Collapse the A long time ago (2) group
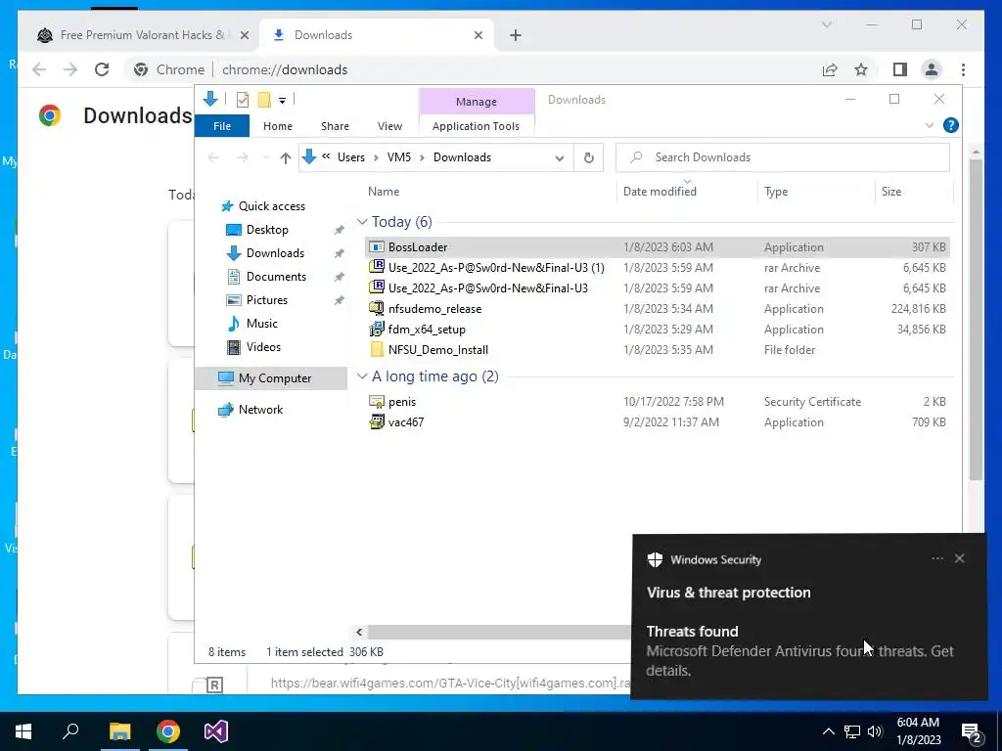1002x751 pixels. 362,376
